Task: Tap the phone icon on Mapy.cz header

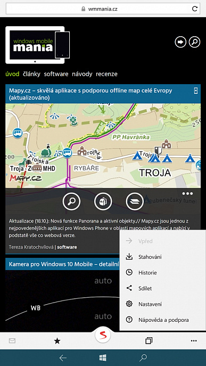Action: (x=196, y=91)
